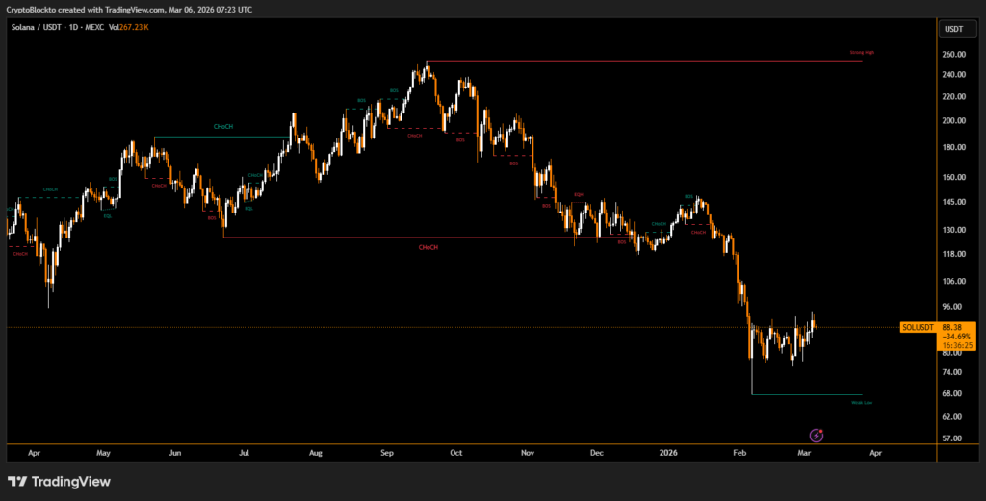The width and height of the screenshot is (986, 501).
Task: Click the Mar marker on time axis
Action: point(807,450)
